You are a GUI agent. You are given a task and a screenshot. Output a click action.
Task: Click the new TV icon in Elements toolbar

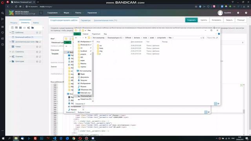tap(16, 28)
